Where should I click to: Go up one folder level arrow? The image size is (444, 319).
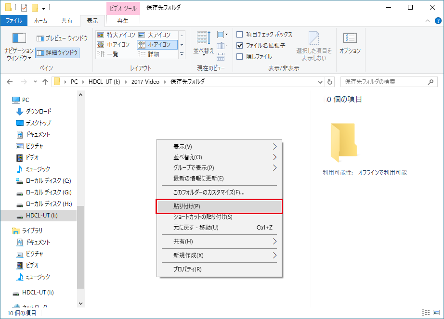click(45, 82)
